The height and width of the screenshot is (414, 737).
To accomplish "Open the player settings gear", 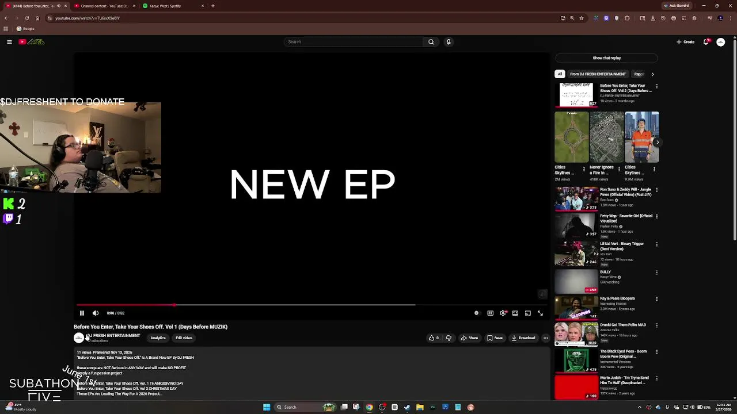I will click(x=503, y=313).
